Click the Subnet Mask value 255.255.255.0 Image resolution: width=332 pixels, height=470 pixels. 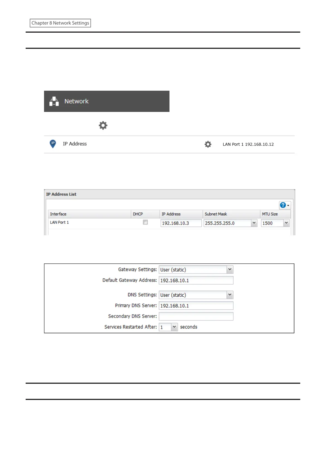[x=227, y=223]
